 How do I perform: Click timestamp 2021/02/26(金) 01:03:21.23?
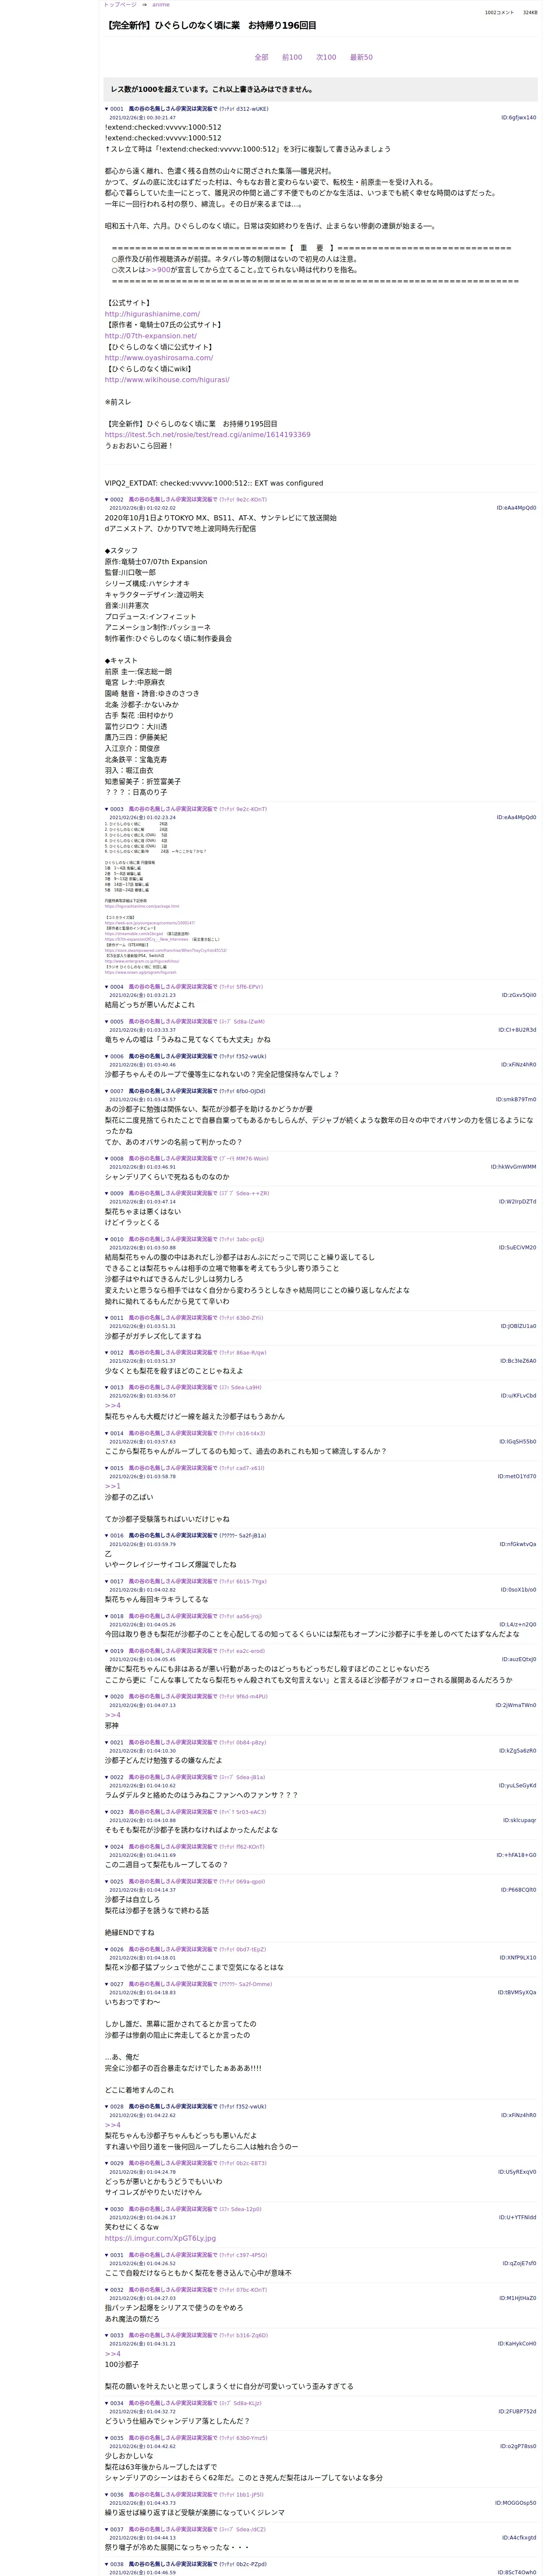[142, 995]
